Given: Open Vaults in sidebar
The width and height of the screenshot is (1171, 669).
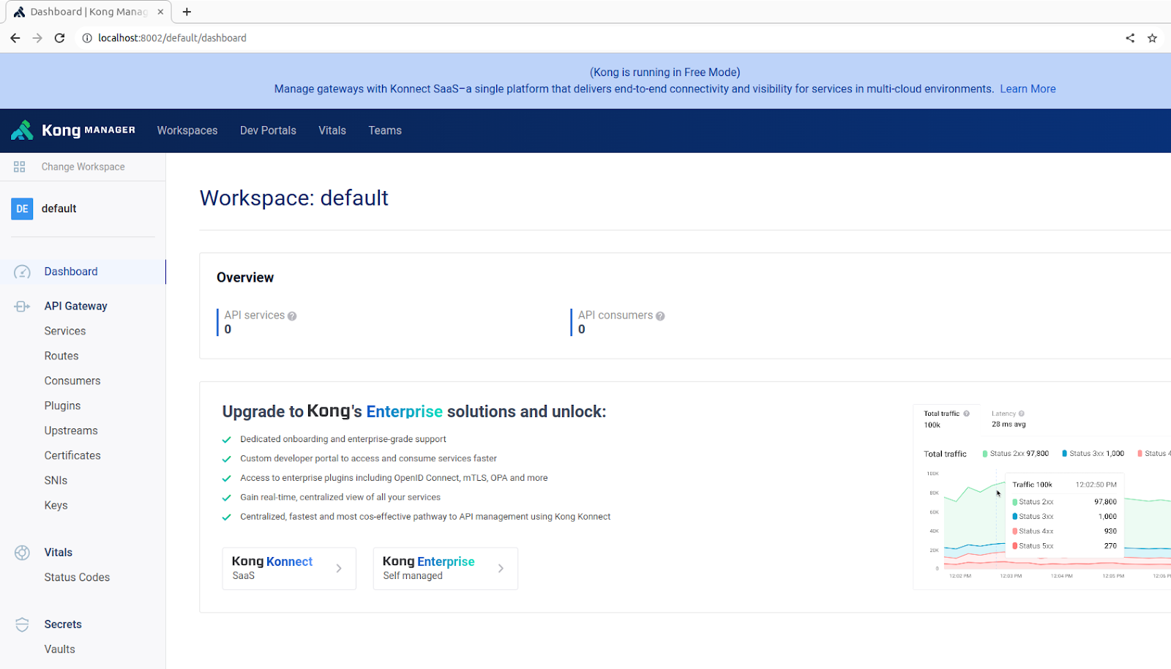Looking at the screenshot, I should click(x=59, y=649).
